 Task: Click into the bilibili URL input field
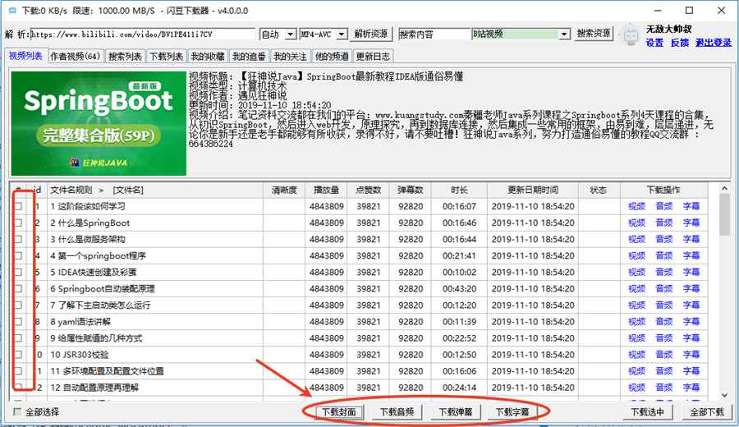click(142, 34)
